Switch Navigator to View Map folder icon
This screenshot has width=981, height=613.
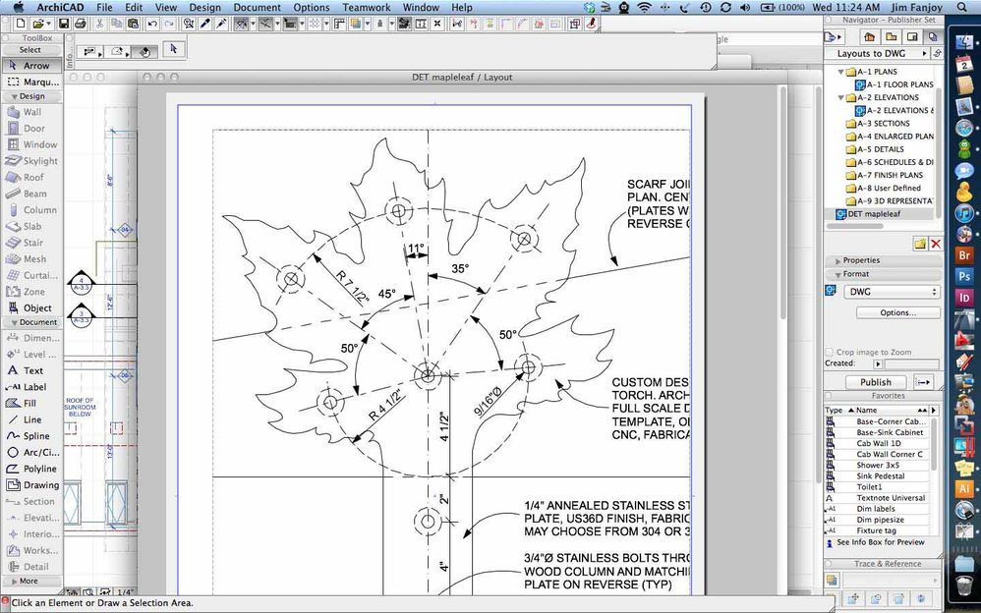(891, 37)
